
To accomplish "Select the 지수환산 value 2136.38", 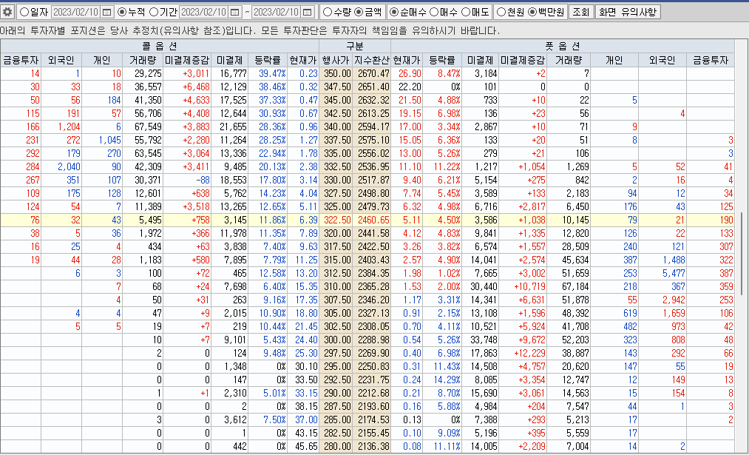I will [x=372, y=446].
